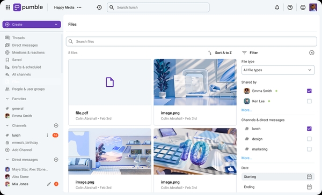
Task: Collapse the Channels section
Action: (x=7, y=125)
